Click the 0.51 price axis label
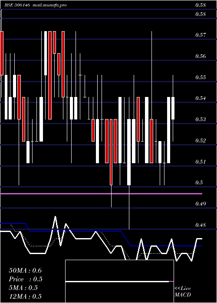Image resolution: width=217 pixels, height=303 pixels. coord(201,161)
